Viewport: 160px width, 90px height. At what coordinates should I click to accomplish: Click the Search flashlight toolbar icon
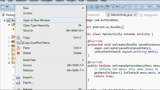(x=113, y=7)
